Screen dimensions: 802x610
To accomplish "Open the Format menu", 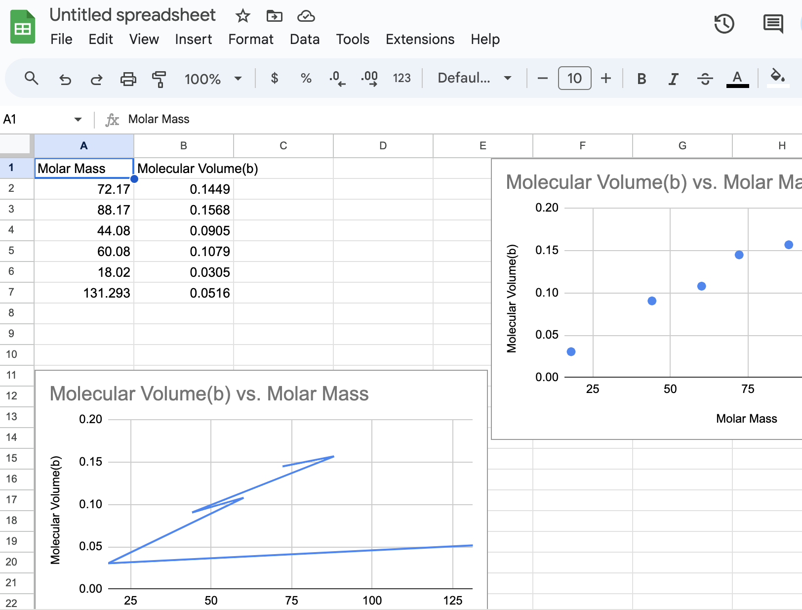I will click(250, 39).
